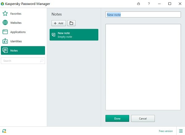Cancel the note editing

pos(143,118)
